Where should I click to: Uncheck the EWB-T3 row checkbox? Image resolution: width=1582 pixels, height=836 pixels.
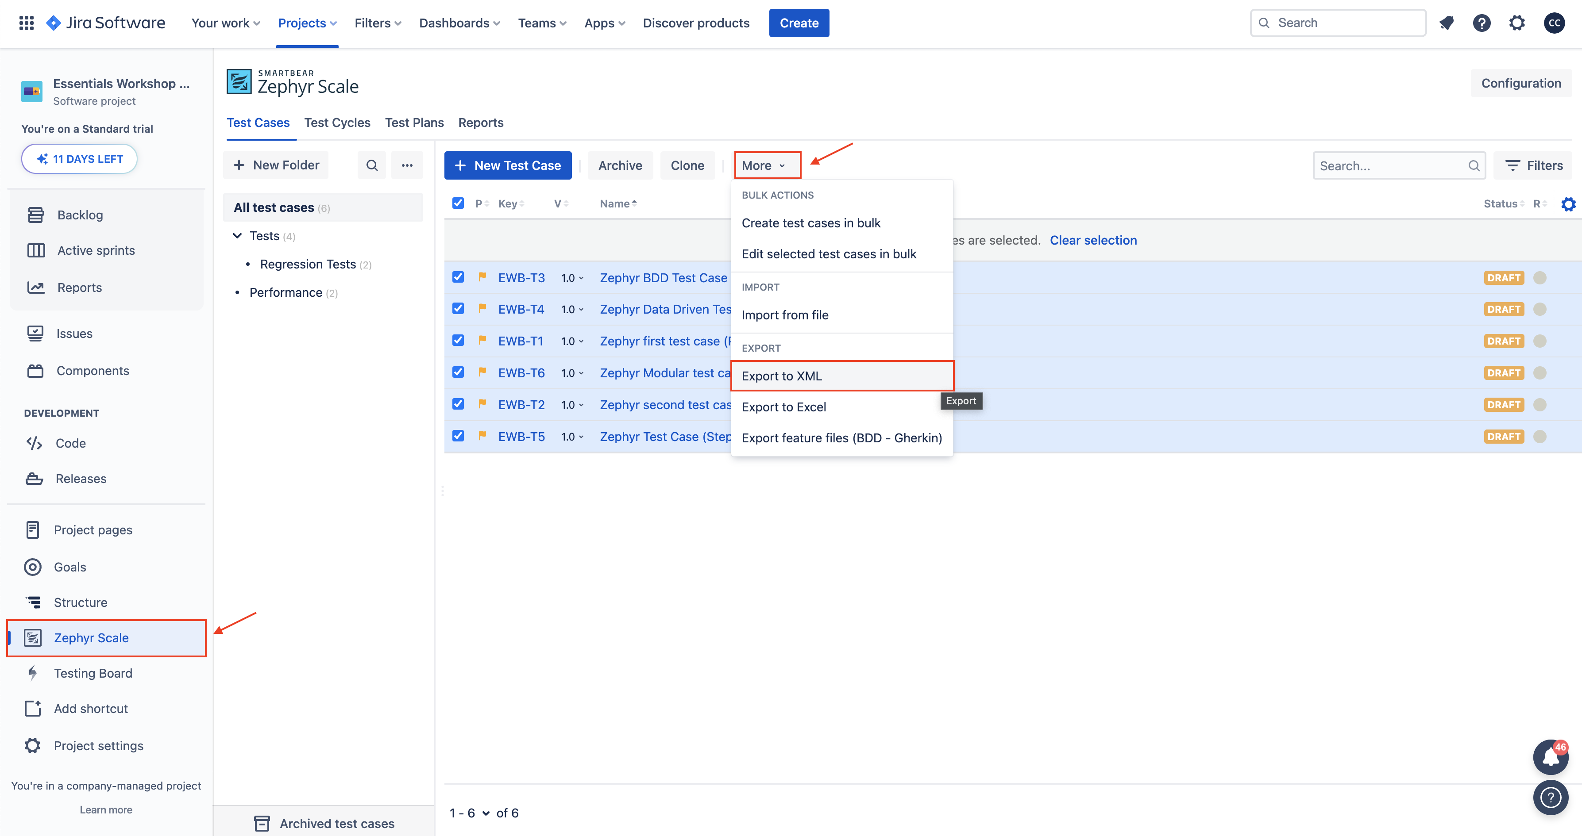coord(458,277)
